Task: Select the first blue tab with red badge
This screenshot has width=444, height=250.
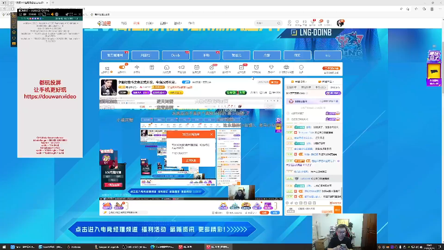Action: coord(115,55)
